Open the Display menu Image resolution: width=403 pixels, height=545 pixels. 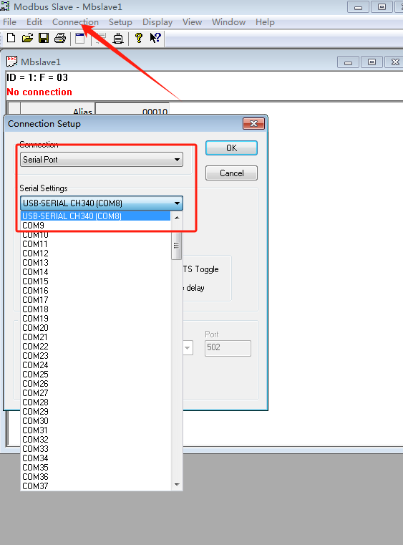coord(157,22)
